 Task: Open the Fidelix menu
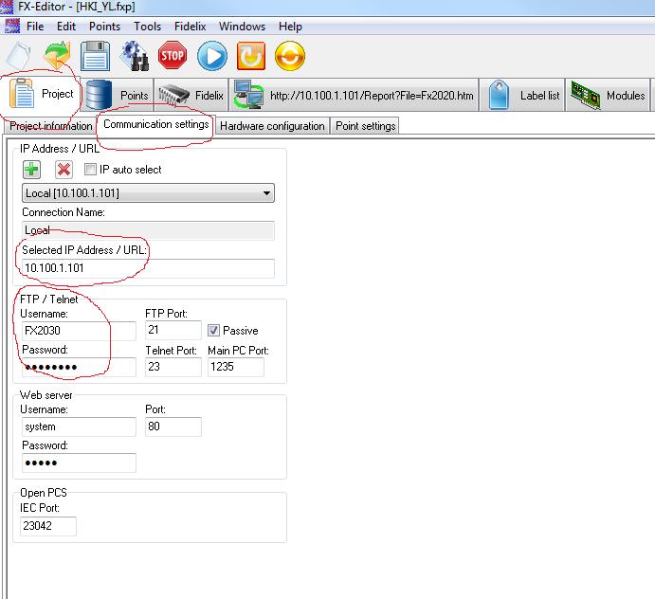click(191, 27)
